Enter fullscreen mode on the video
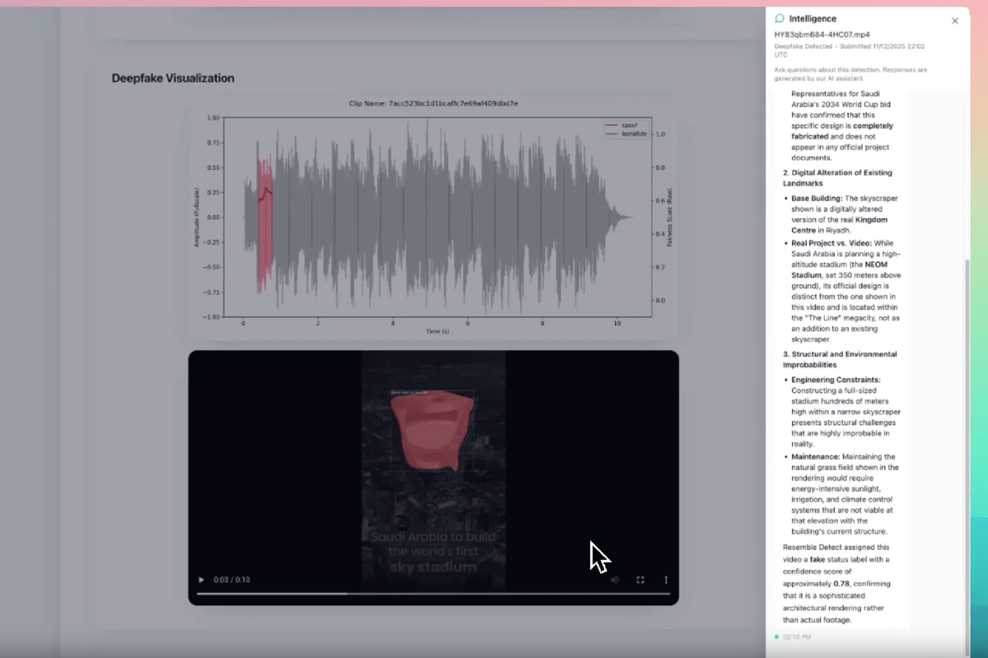This screenshot has width=988, height=658. tap(641, 580)
